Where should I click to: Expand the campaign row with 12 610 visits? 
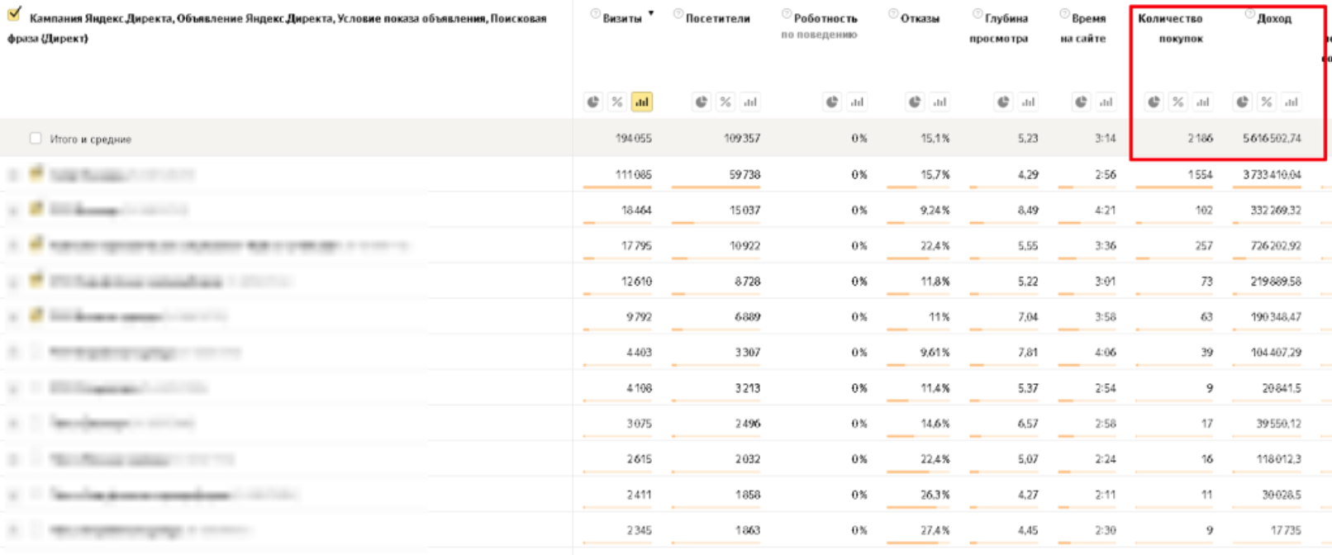point(12,282)
